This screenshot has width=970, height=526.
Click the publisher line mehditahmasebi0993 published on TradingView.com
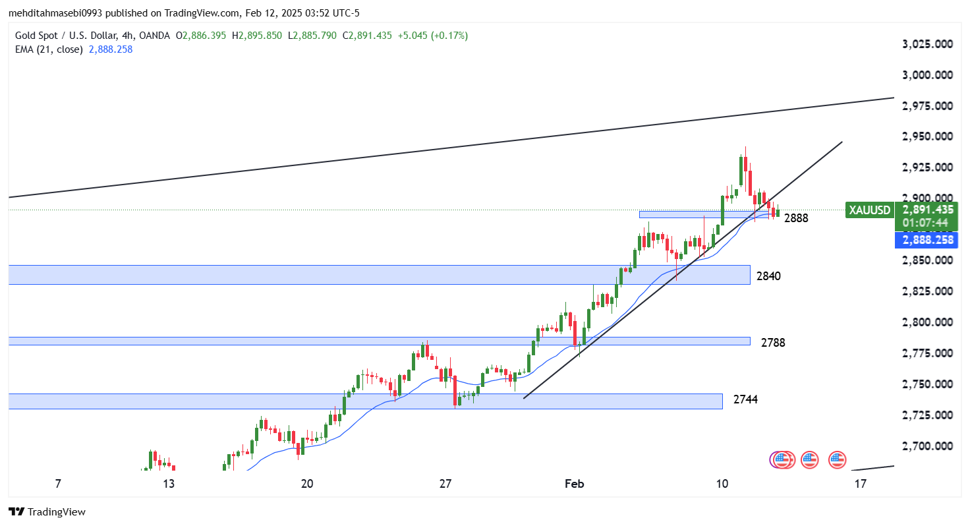(x=184, y=13)
